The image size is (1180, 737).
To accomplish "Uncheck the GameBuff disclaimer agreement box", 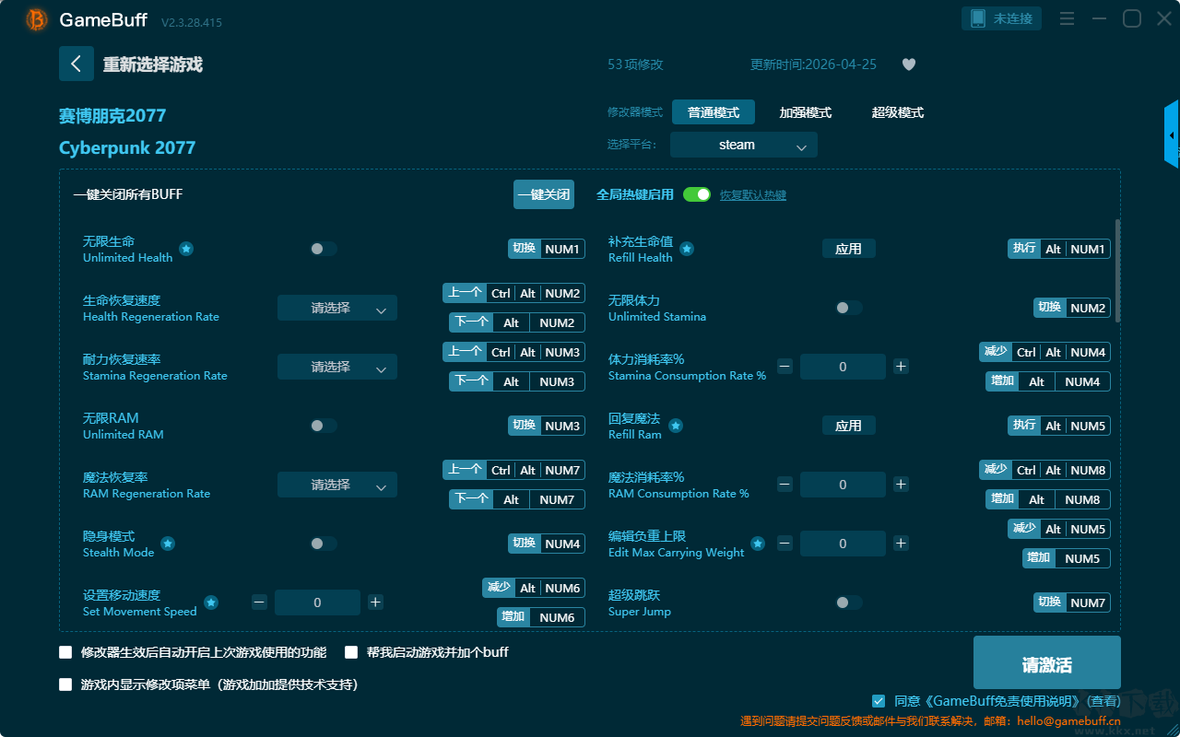I will pos(879,701).
